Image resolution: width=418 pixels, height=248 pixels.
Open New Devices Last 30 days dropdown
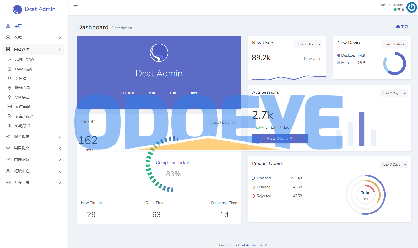tap(394, 44)
